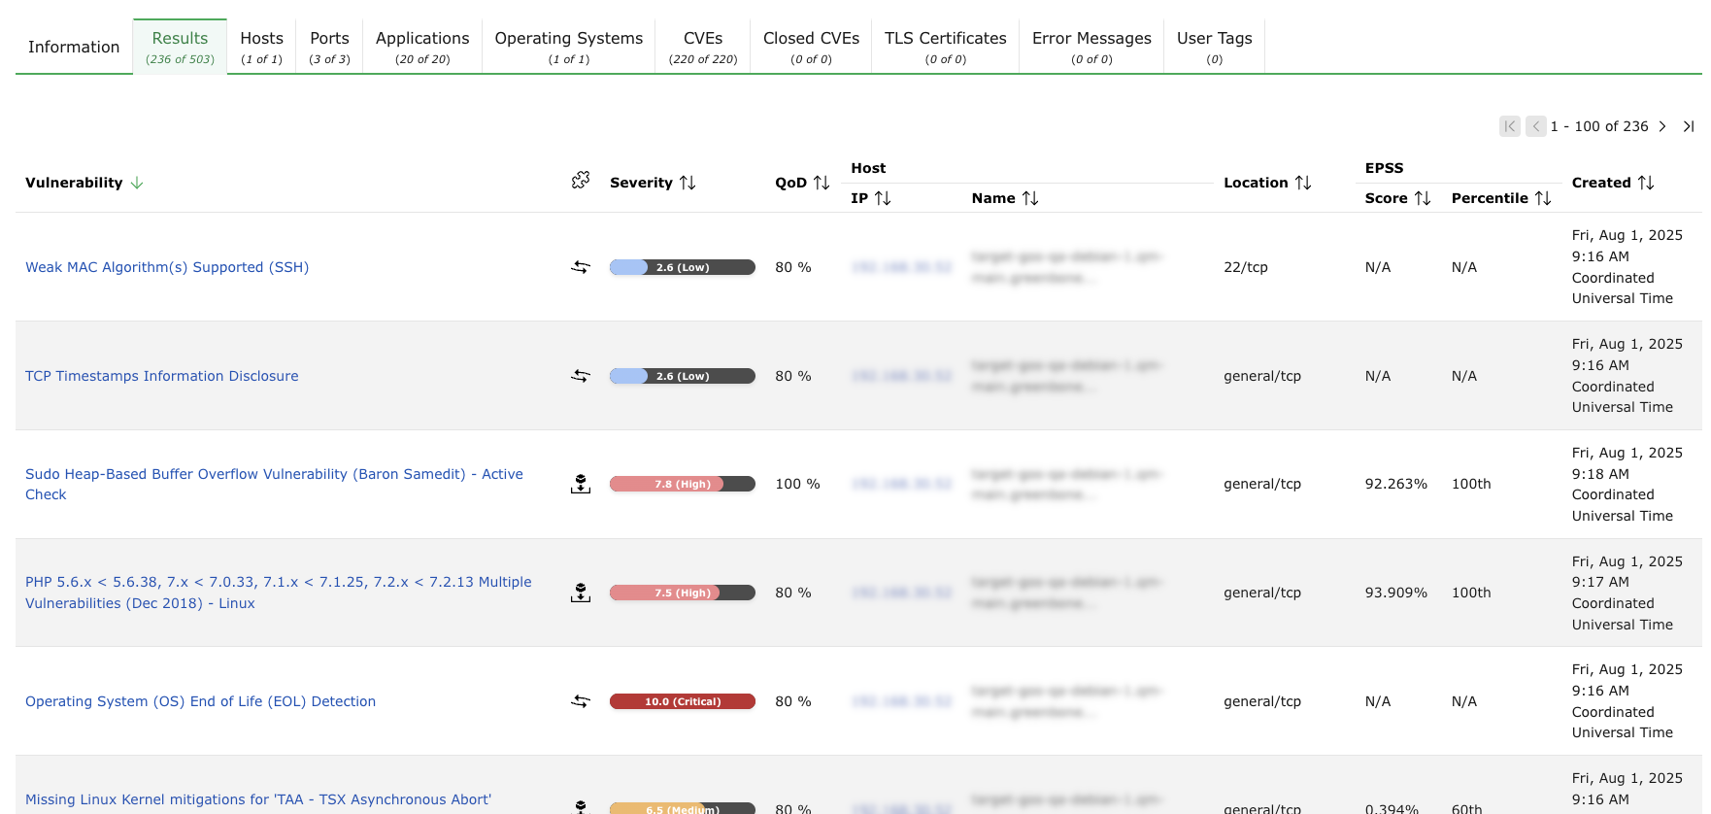Click the next page arrow in pagination
1711x814 pixels.
1662,126
